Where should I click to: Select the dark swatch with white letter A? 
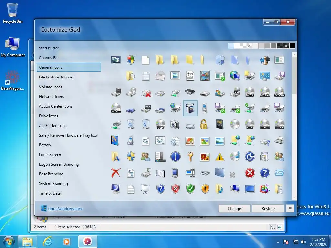(286, 46)
